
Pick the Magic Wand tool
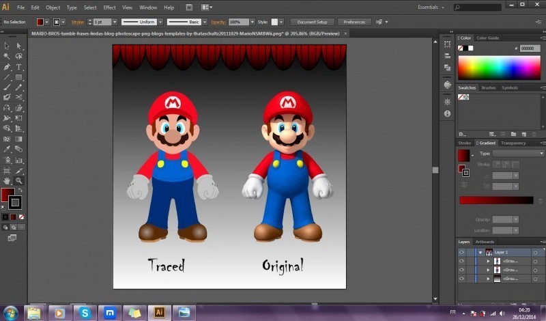tap(7, 56)
